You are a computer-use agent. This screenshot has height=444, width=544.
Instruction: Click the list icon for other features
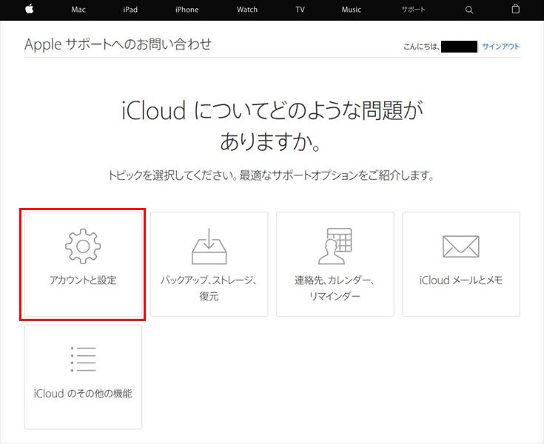(83, 359)
